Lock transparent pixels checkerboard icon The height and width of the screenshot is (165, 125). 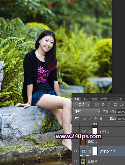(84, 119)
